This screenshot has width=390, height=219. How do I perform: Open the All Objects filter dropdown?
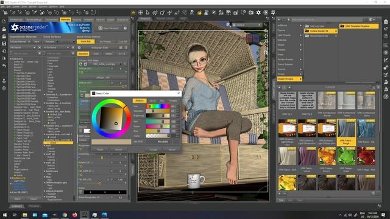click(x=23, y=47)
